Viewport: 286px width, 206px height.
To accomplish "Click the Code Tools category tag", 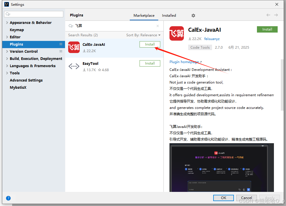I will [200, 48].
